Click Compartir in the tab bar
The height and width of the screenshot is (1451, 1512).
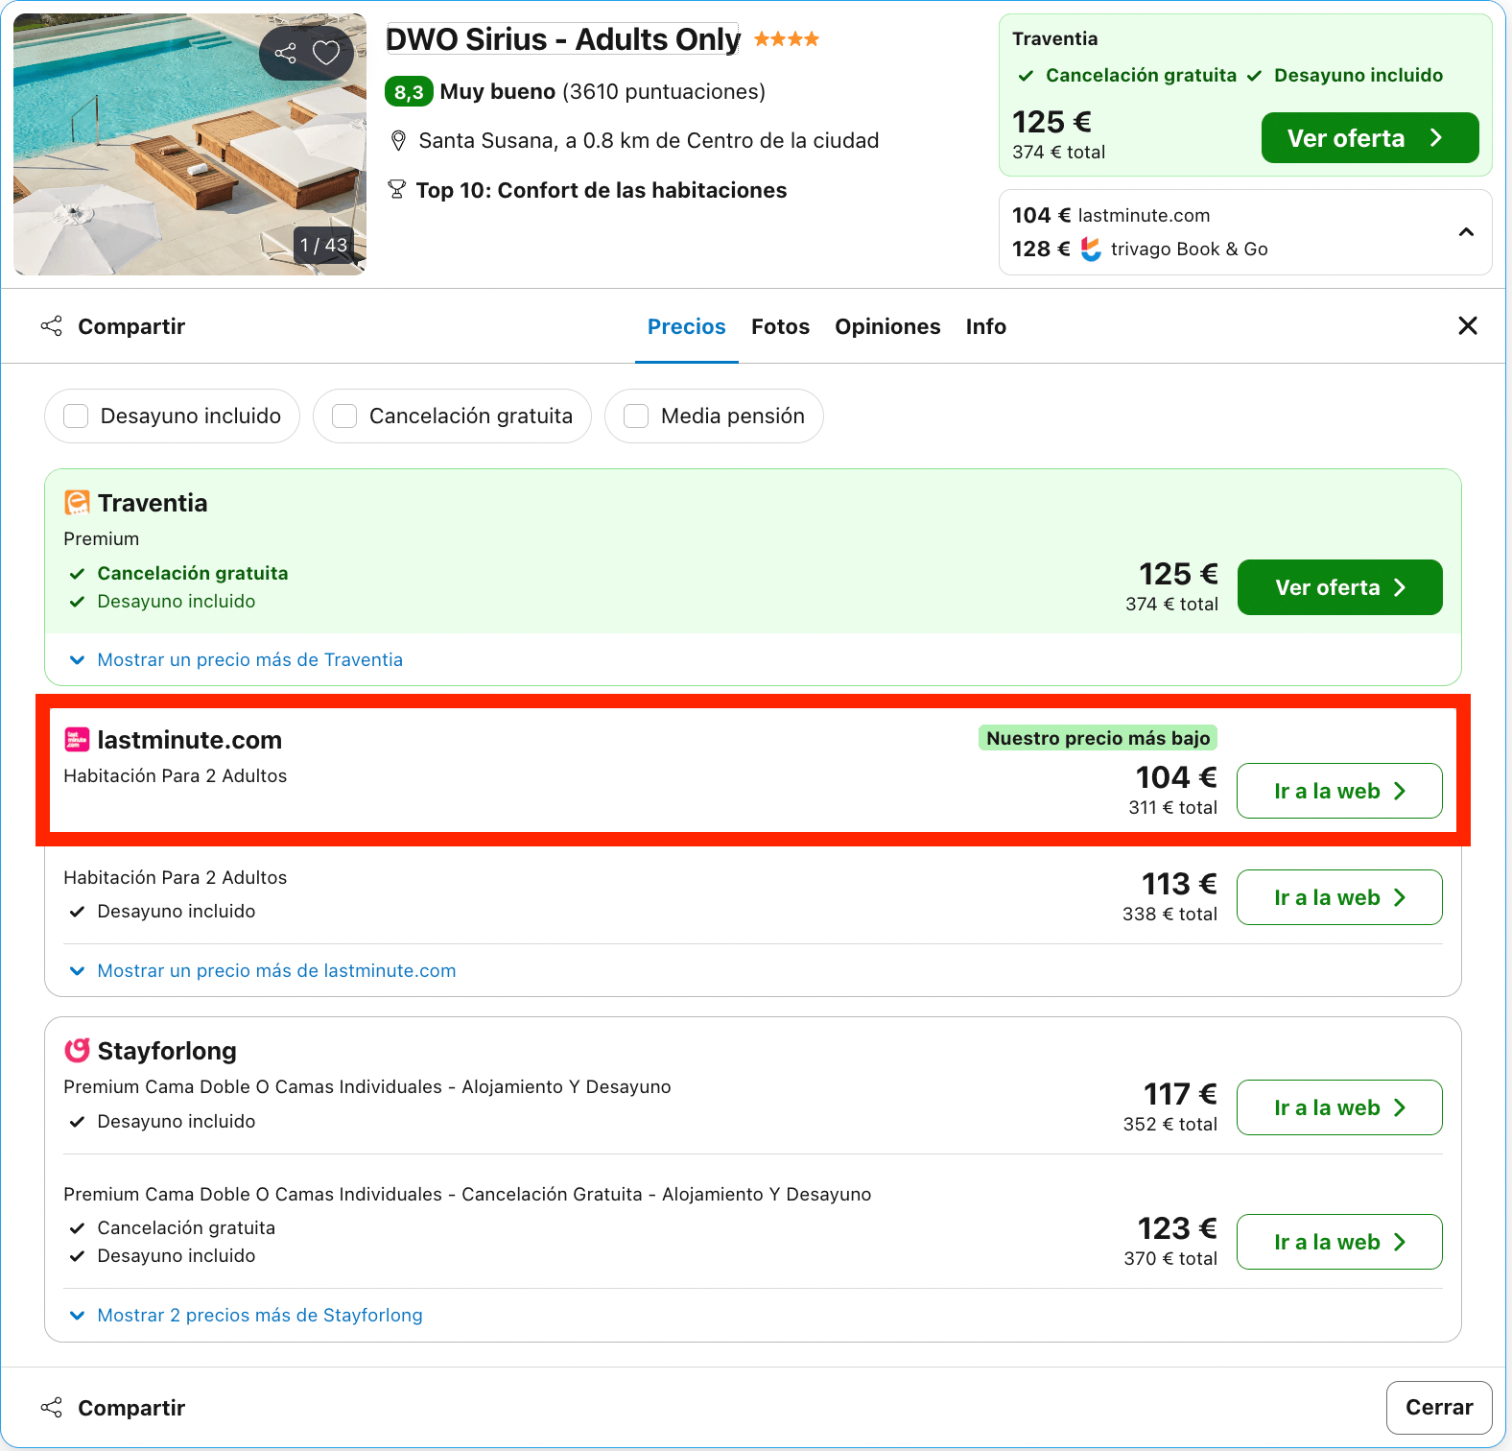tap(131, 326)
